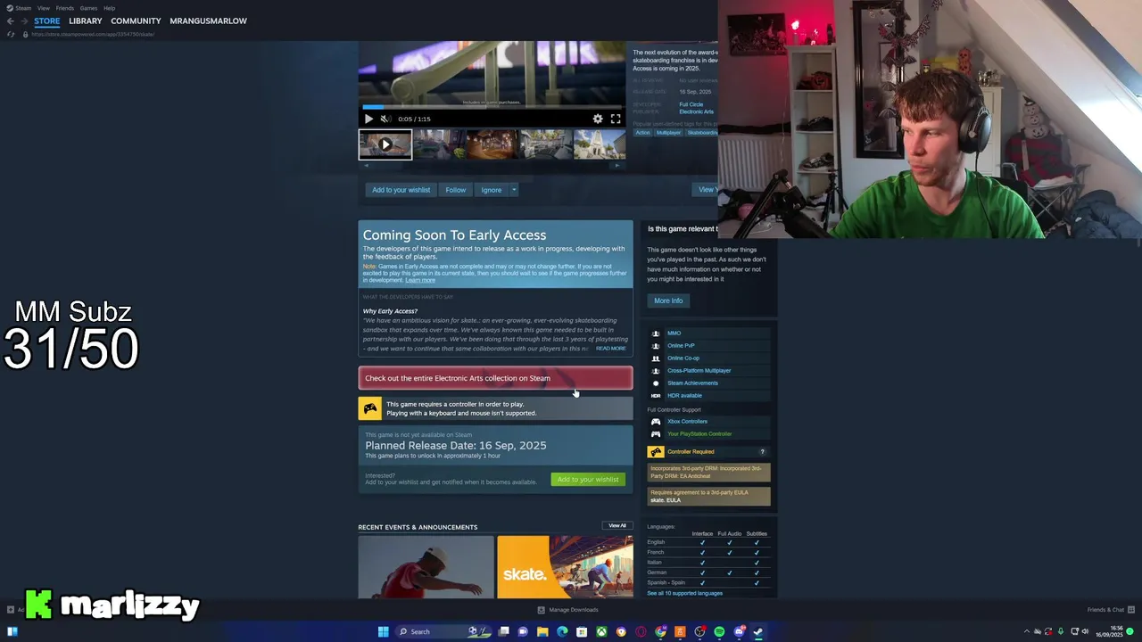Open the STORE tab
The image size is (1142, 642).
(x=47, y=21)
